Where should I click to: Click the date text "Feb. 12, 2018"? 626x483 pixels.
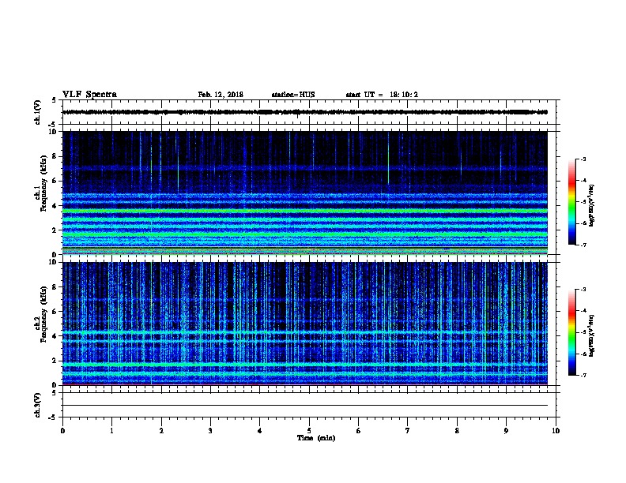tap(221, 95)
